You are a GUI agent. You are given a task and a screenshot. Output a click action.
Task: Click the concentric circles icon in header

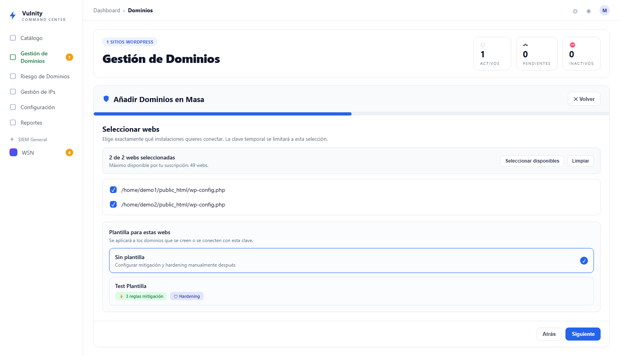coord(575,11)
